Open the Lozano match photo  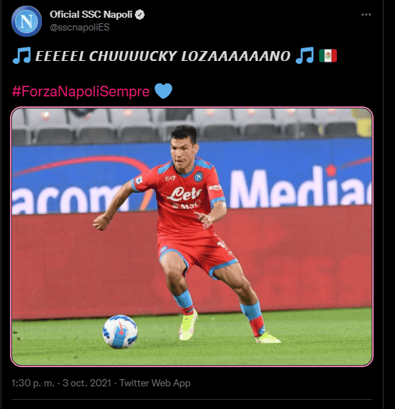pyautogui.click(x=191, y=237)
